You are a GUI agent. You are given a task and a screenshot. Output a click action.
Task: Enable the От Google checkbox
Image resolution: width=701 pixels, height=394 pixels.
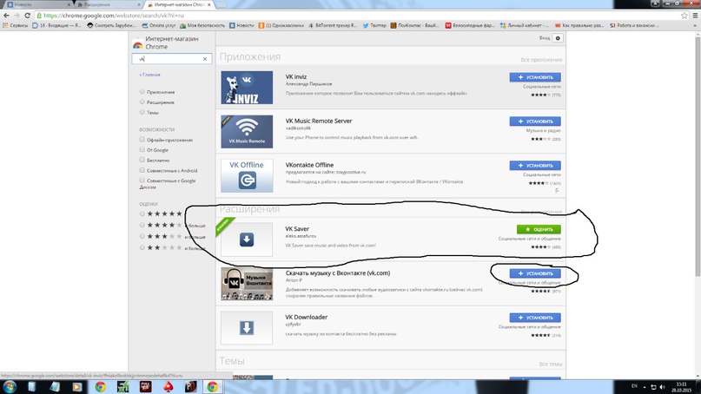(142, 149)
